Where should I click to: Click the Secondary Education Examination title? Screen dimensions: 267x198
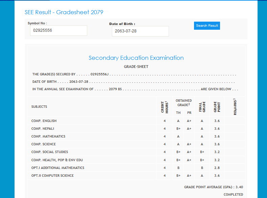tap(136, 58)
